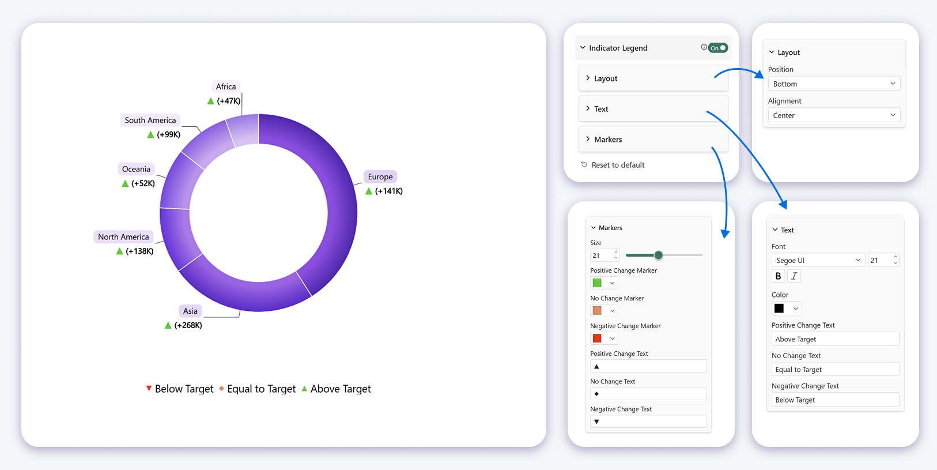Screen dimensions: 937x470
Task: Select the Africa chart label
Action: pos(226,87)
